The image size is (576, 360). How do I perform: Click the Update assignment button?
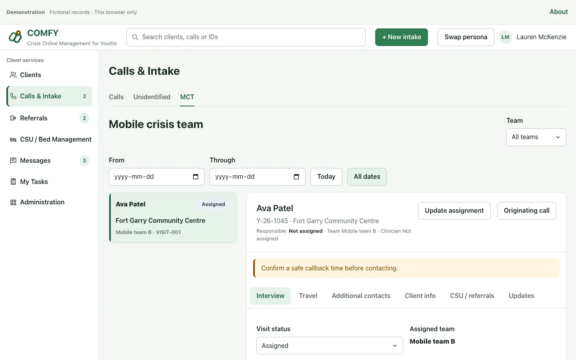click(x=454, y=211)
